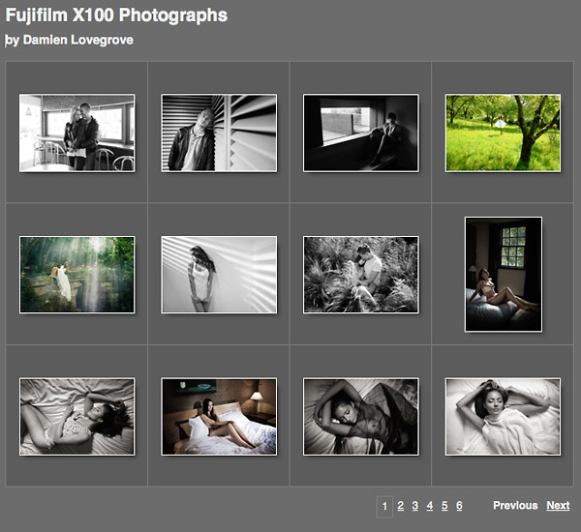Select page 1 in pagination
581x532 pixels.
pyautogui.click(x=384, y=507)
